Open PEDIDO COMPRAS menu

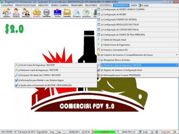[x=60, y=5]
